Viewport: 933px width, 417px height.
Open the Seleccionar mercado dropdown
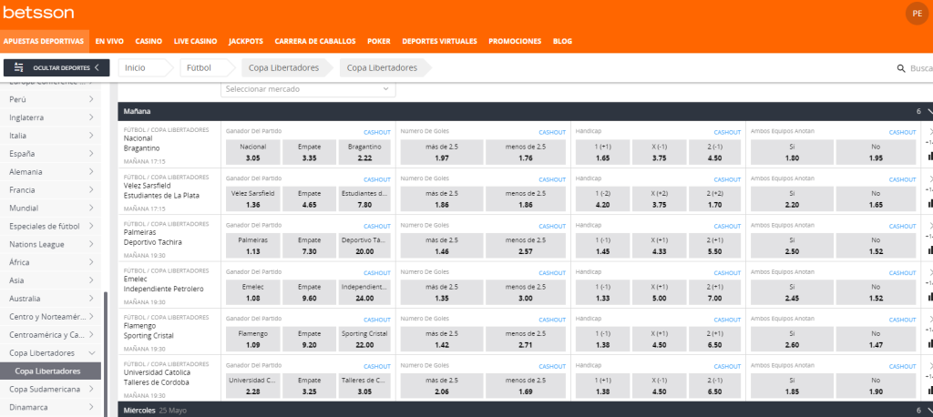[308, 89]
